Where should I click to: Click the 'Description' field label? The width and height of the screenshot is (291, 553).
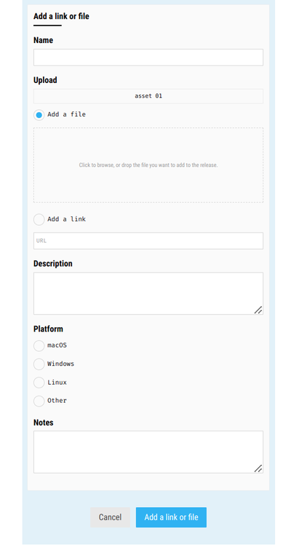[x=53, y=264]
